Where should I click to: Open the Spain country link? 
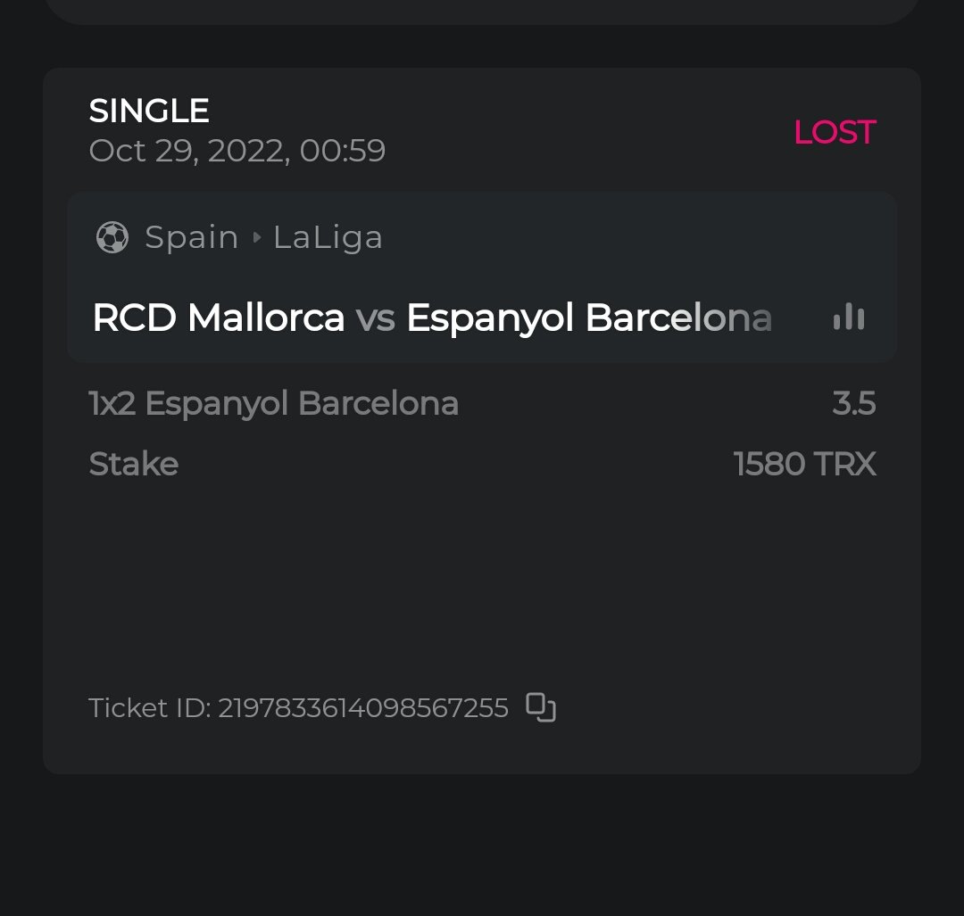[x=192, y=237]
